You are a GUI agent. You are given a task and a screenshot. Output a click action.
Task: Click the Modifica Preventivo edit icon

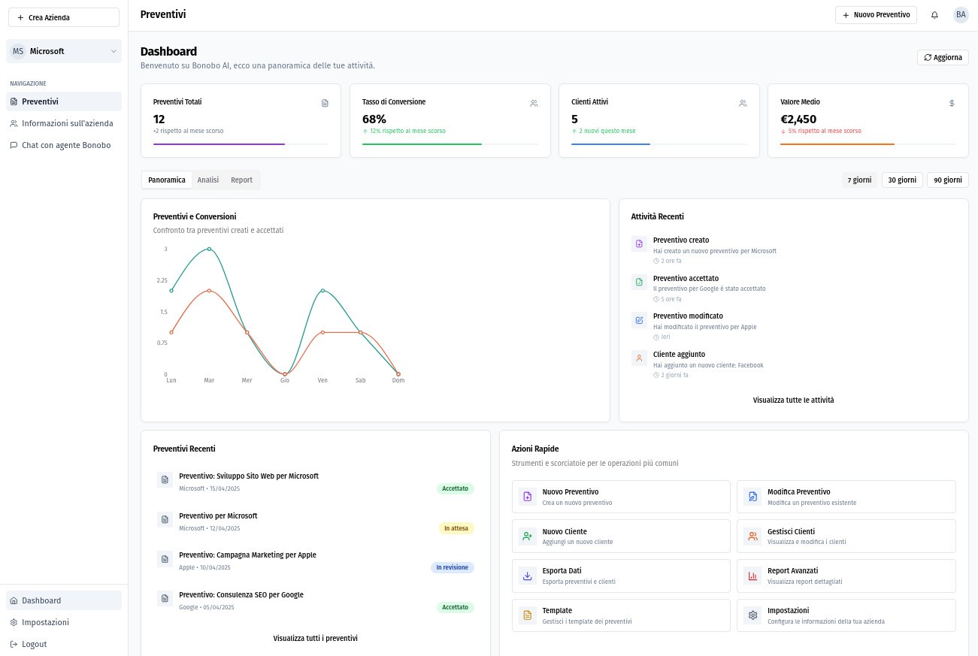coord(752,497)
